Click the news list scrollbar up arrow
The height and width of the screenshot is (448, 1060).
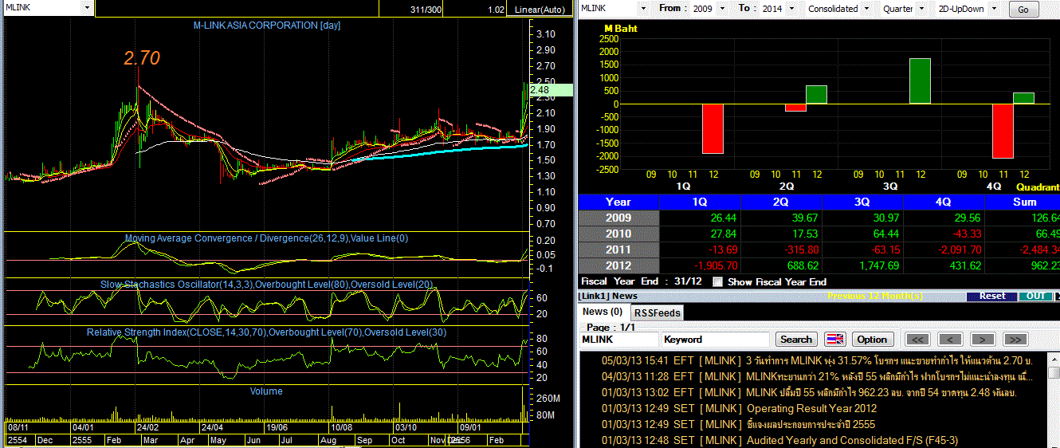[x=1055, y=357]
